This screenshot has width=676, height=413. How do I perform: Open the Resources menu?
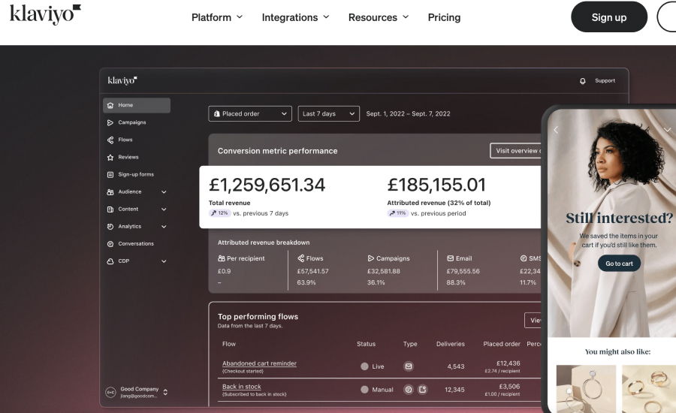pos(378,17)
